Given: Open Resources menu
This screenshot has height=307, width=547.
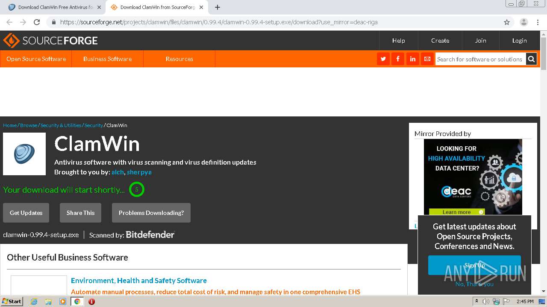Looking at the screenshot, I should pos(179,59).
